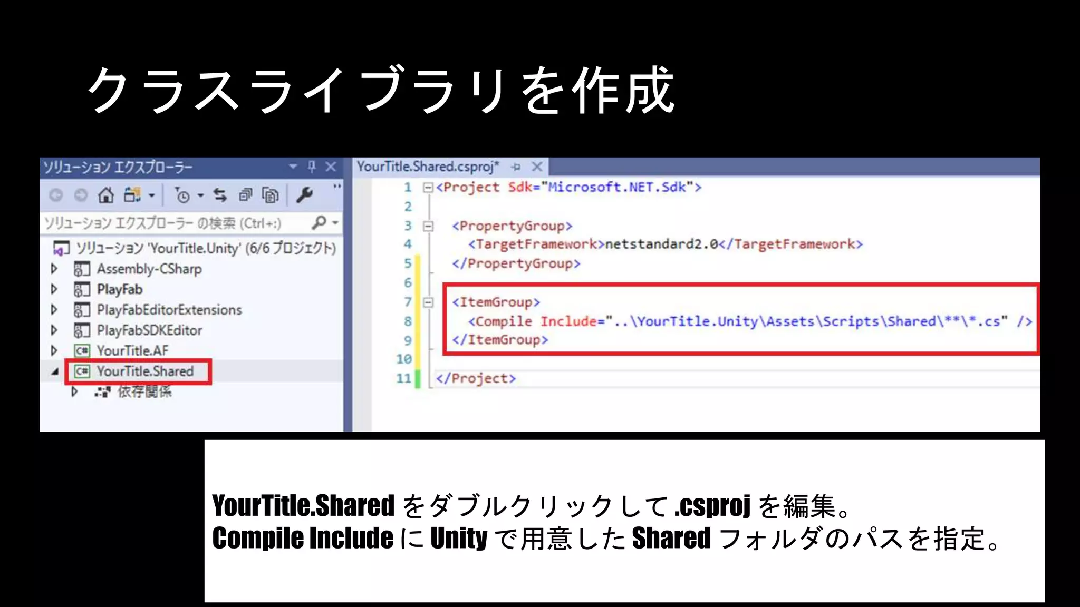The height and width of the screenshot is (607, 1080).
Task: Expand the PlayFab project node
Action: [x=54, y=289]
